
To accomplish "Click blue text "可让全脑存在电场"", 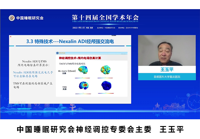I will (x=25, y=76).
